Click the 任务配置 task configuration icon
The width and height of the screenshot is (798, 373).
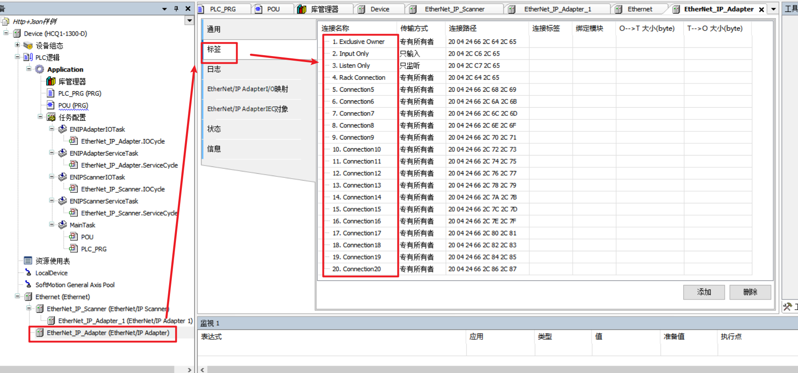(x=51, y=118)
